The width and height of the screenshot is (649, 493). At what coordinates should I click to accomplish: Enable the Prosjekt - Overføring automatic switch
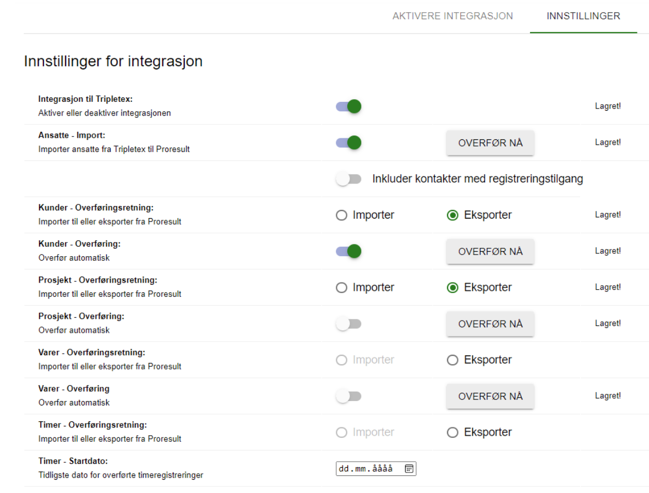(x=348, y=323)
